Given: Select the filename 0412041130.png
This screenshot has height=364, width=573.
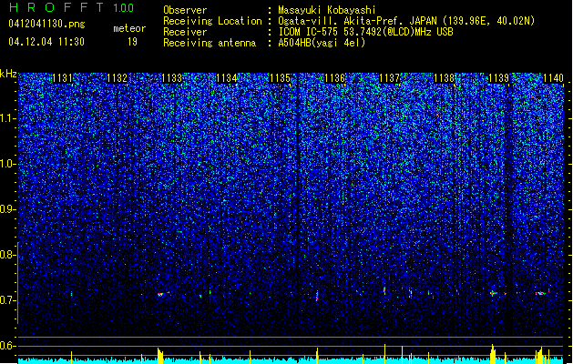Looking at the screenshot, I should tap(46, 24).
